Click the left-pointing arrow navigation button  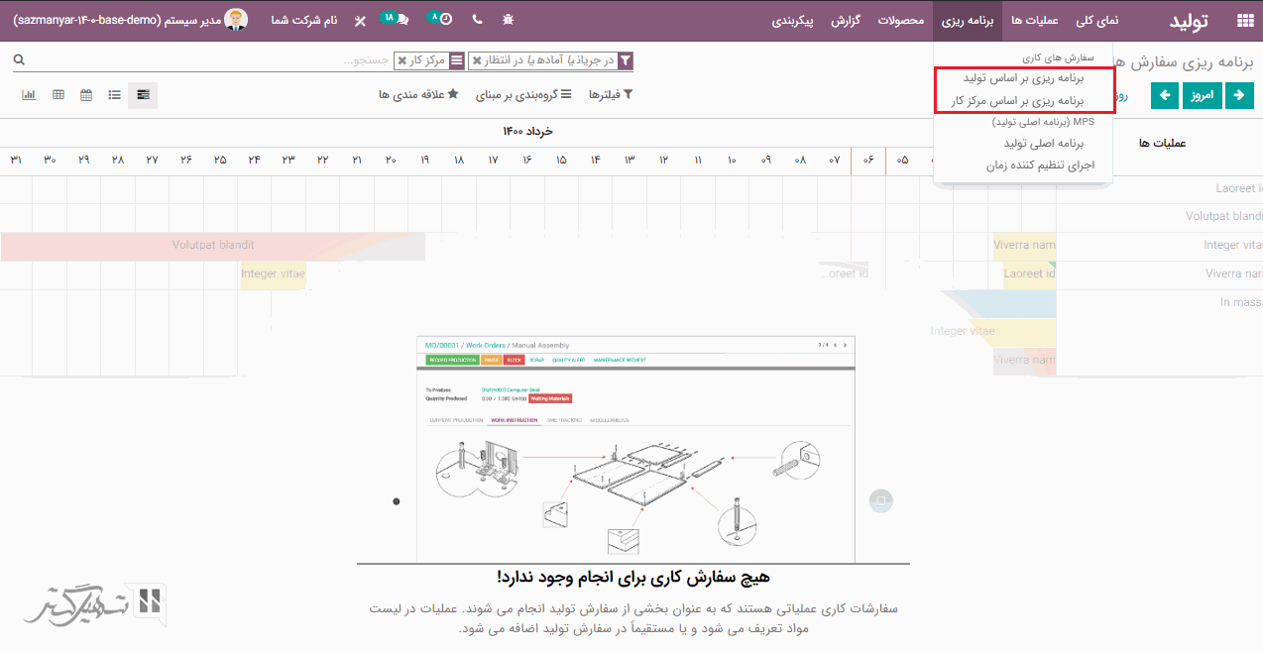click(1165, 95)
